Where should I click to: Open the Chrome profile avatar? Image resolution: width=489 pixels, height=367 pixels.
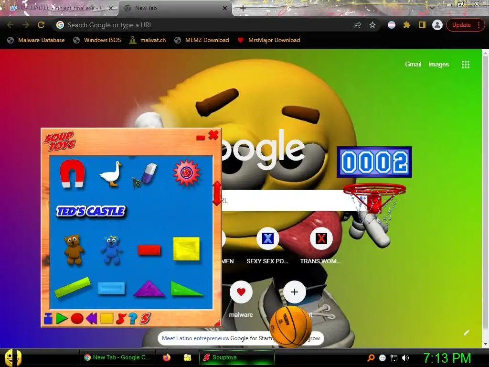(x=437, y=25)
